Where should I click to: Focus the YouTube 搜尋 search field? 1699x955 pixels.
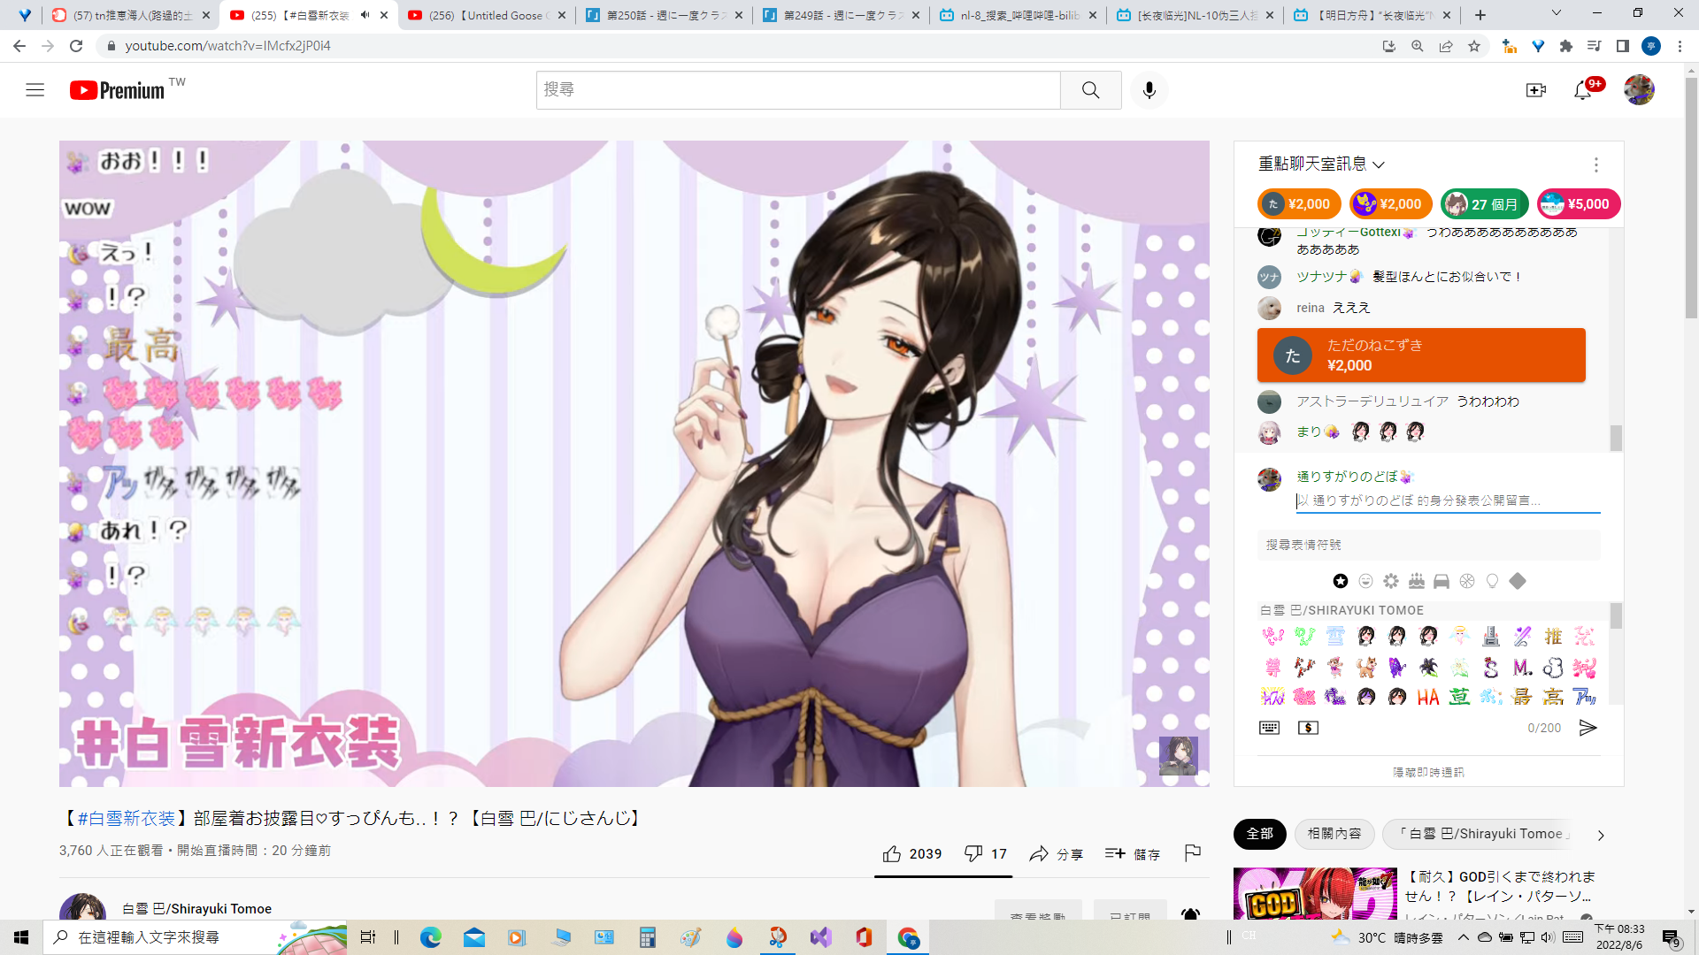pyautogui.click(x=798, y=89)
